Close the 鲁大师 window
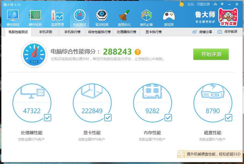 pyautogui.click(x=237, y=4)
